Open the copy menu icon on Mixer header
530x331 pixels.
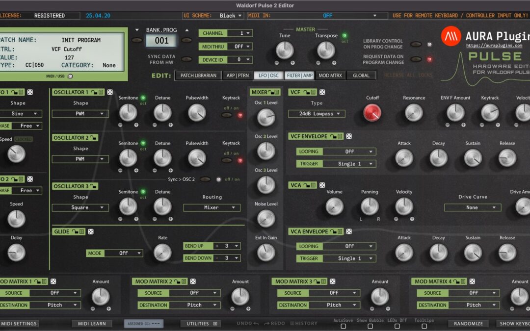[x=276, y=92]
